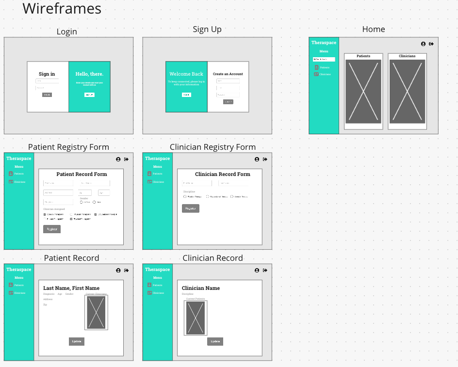Click Patients placeholder image in Home wireframe
This screenshot has height=367, width=458.
pyautogui.click(x=363, y=91)
